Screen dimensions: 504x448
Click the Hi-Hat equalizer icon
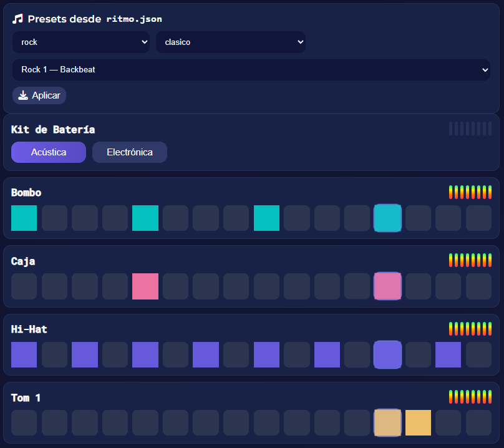pyautogui.click(x=470, y=328)
